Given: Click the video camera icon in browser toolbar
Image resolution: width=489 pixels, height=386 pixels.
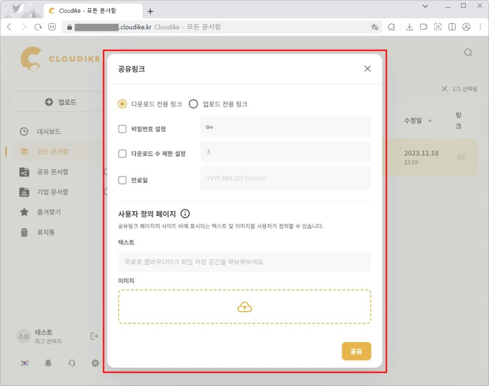Looking at the screenshot, I should [424, 27].
